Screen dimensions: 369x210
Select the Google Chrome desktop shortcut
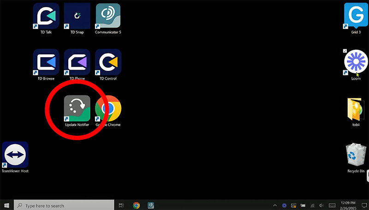[x=107, y=109]
